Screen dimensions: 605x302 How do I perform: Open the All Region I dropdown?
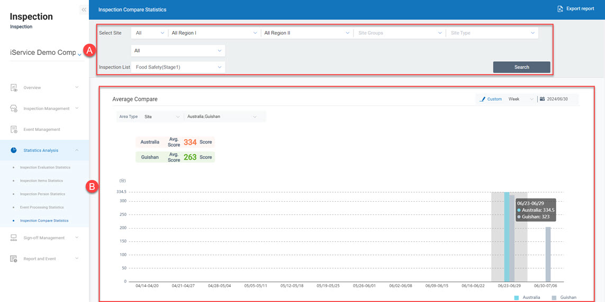[x=214, y=33]
